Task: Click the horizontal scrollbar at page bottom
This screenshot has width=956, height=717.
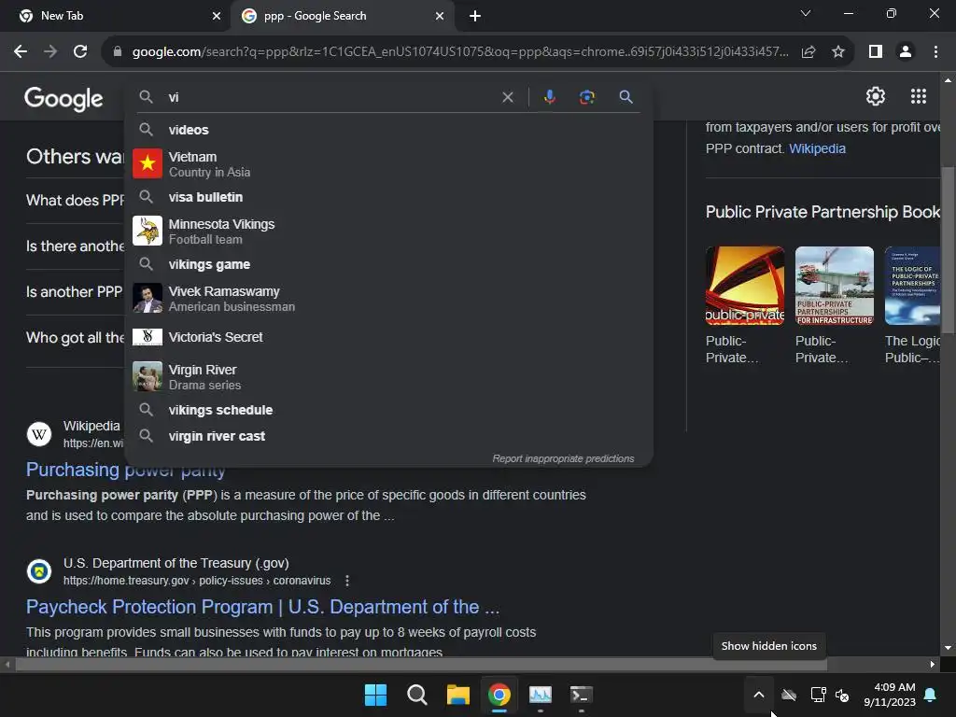Action: point(421,665)
